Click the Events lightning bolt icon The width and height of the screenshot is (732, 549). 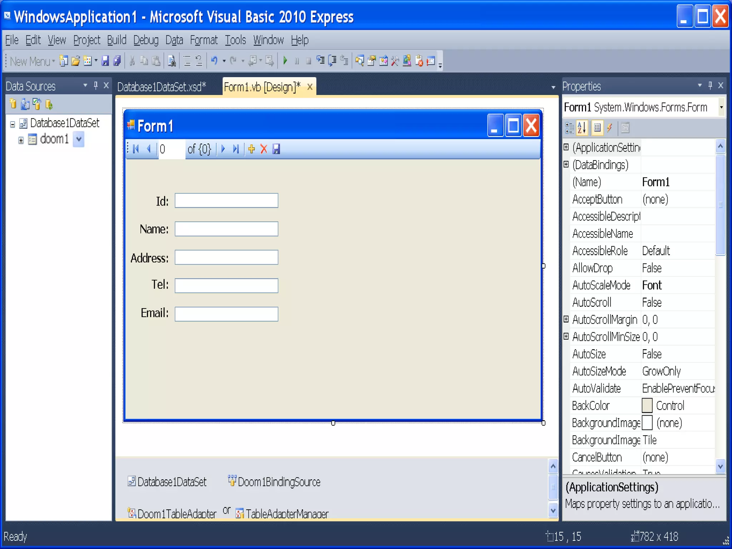610,128
